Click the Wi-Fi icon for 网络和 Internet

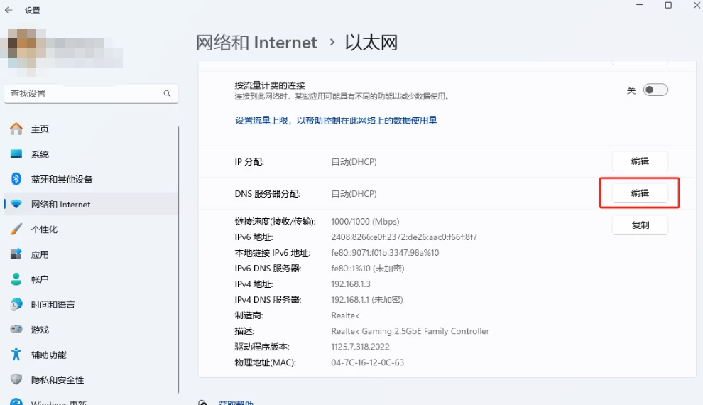click(16, 204)
